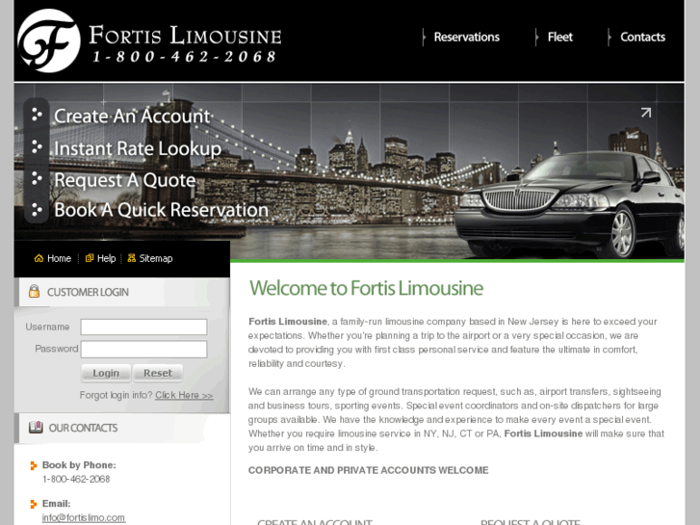The height and width of the screenshot is (525, 700).
Task: Click the Password input field
Action: click(x=143, y=349)
